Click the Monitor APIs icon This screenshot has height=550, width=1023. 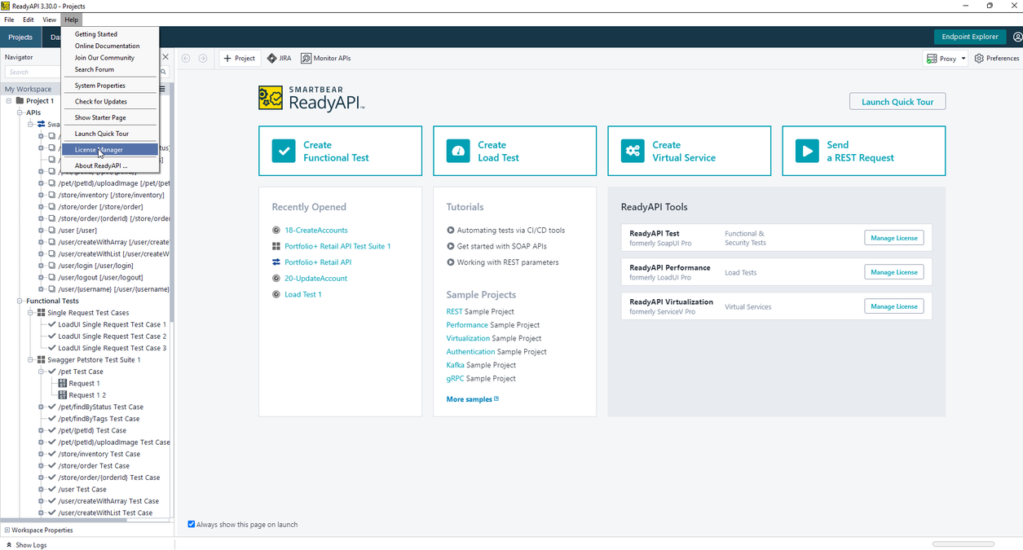click(x=306, y=59)
